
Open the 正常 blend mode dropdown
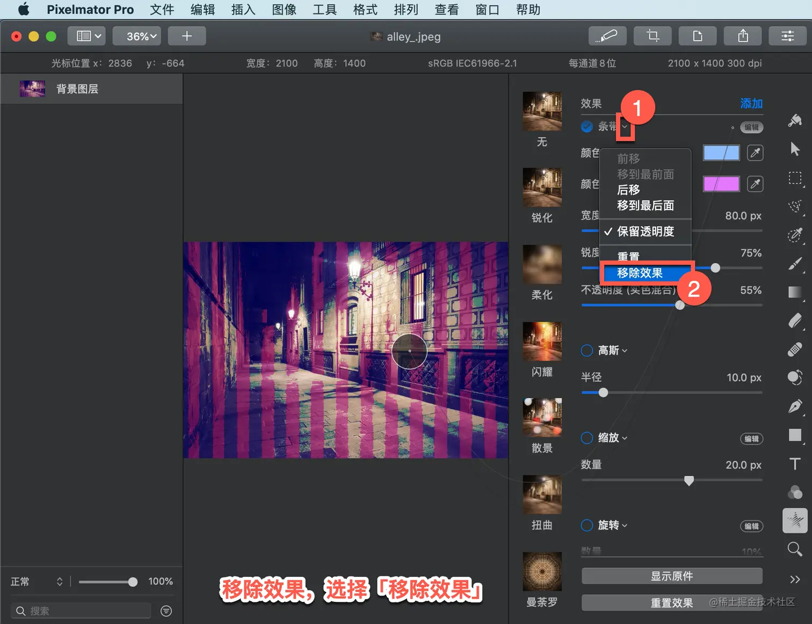37,582
